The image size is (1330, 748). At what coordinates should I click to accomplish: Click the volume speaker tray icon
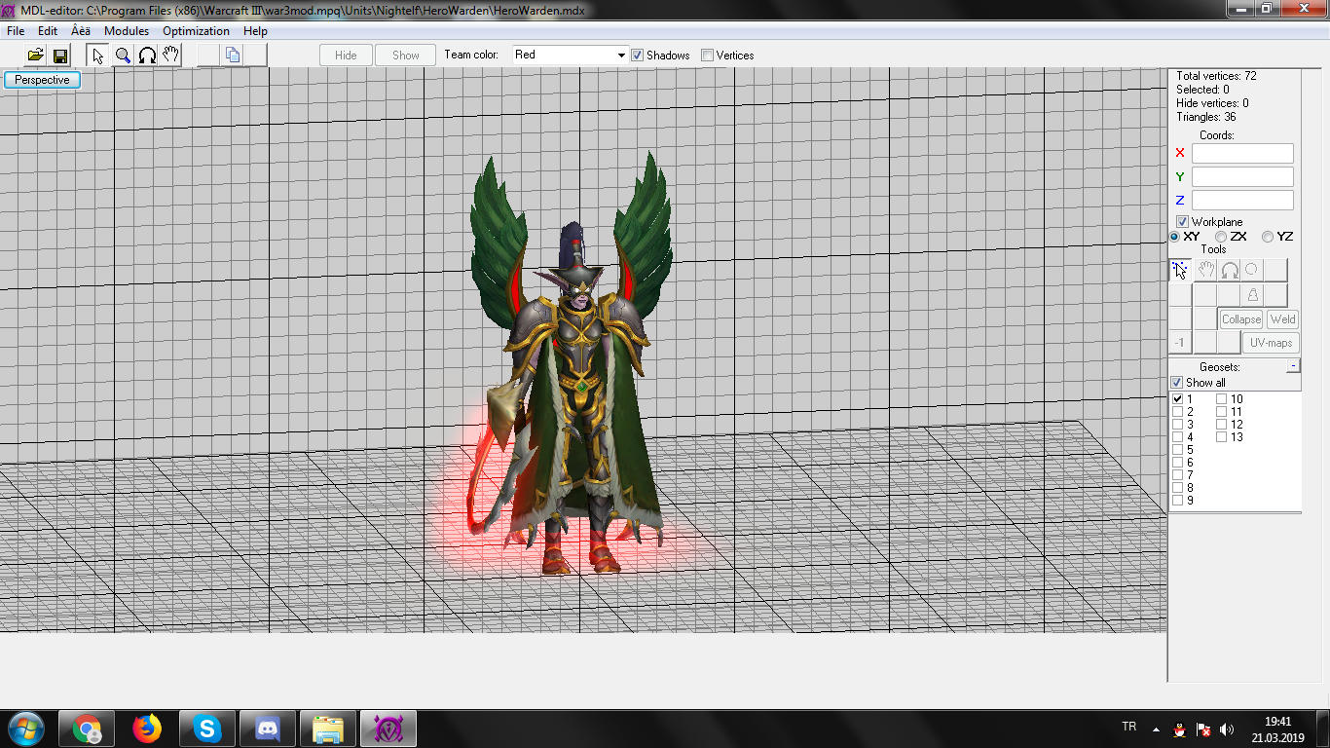(x=1227, y=729)
